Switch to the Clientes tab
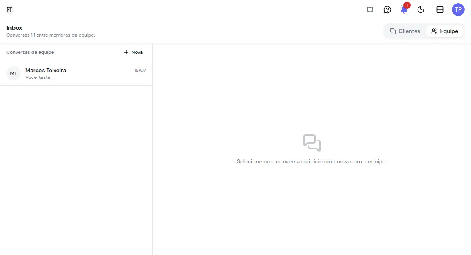The image size is (471, 255). (405, 31)
